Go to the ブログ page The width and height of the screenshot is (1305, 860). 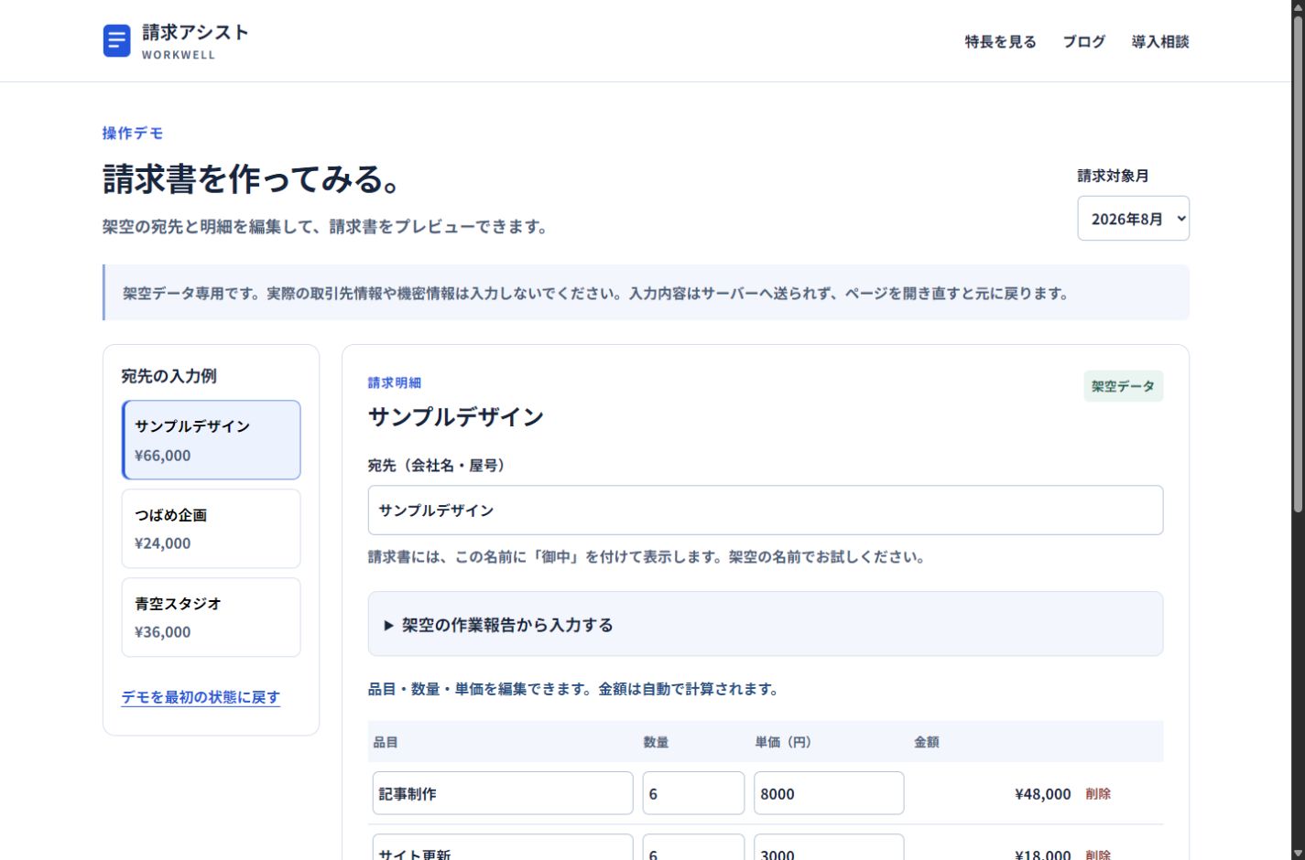1083,41
